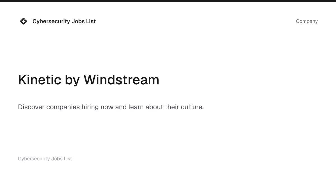Select the Company label at top right
This screenshot has width=336, height=176.
pyautogui.click(x=307, y=21)
